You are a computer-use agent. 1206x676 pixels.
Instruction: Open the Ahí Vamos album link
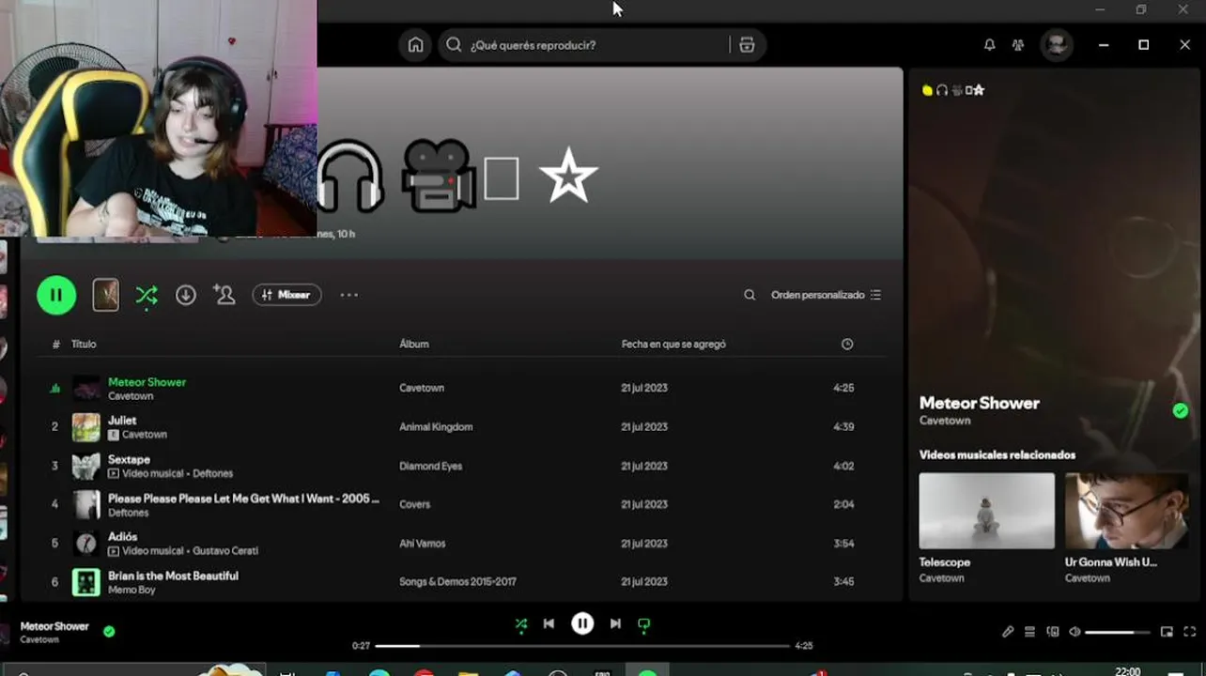point(423,544)
